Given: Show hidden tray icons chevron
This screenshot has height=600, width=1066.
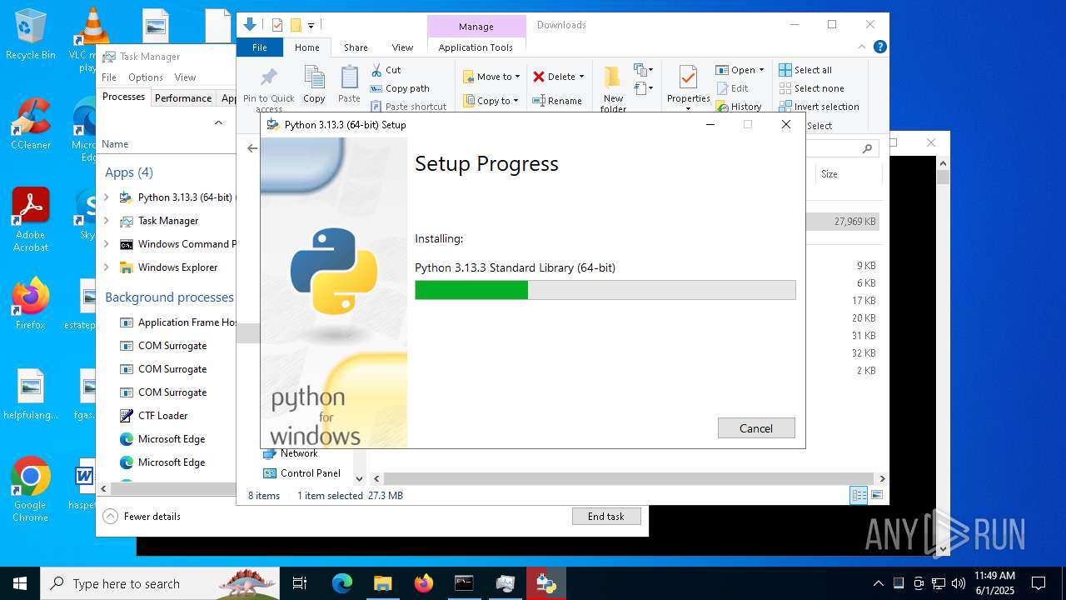Looking at the screenshot, I should [x=878, y=583].
